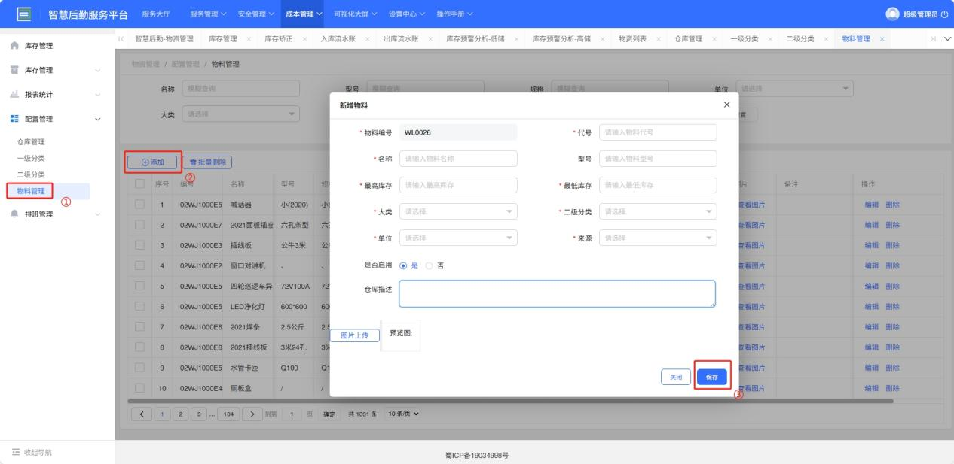Click the power logout icon in header
The image size is (954, 464).
(944, 14)
